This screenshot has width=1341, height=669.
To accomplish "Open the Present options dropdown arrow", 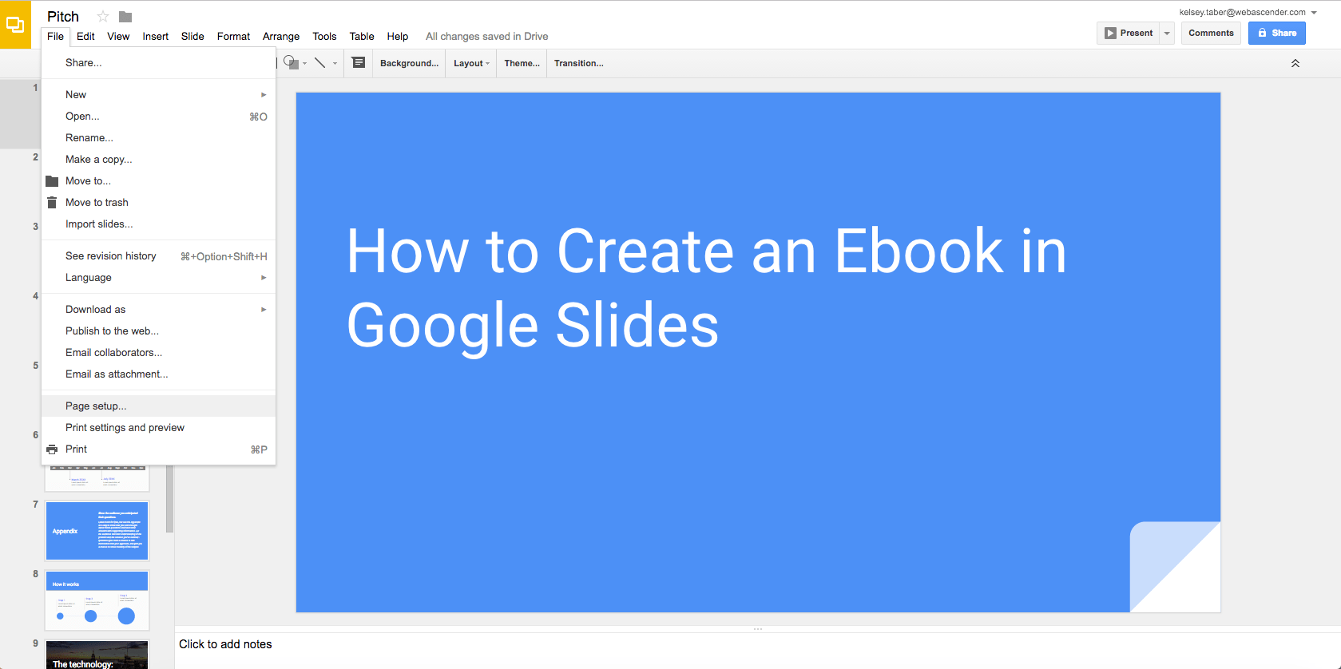I will click(1167, 33).
